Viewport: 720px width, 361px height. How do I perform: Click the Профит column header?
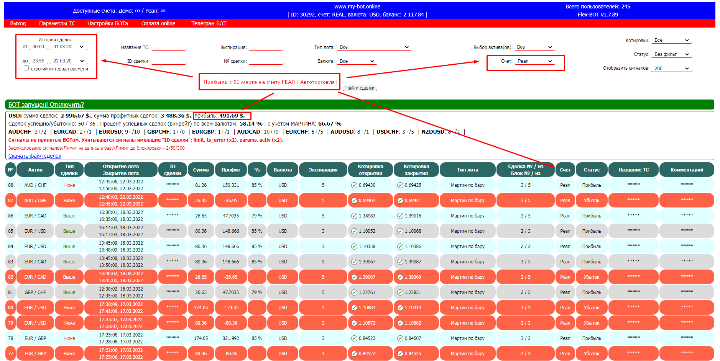point(231,170)
